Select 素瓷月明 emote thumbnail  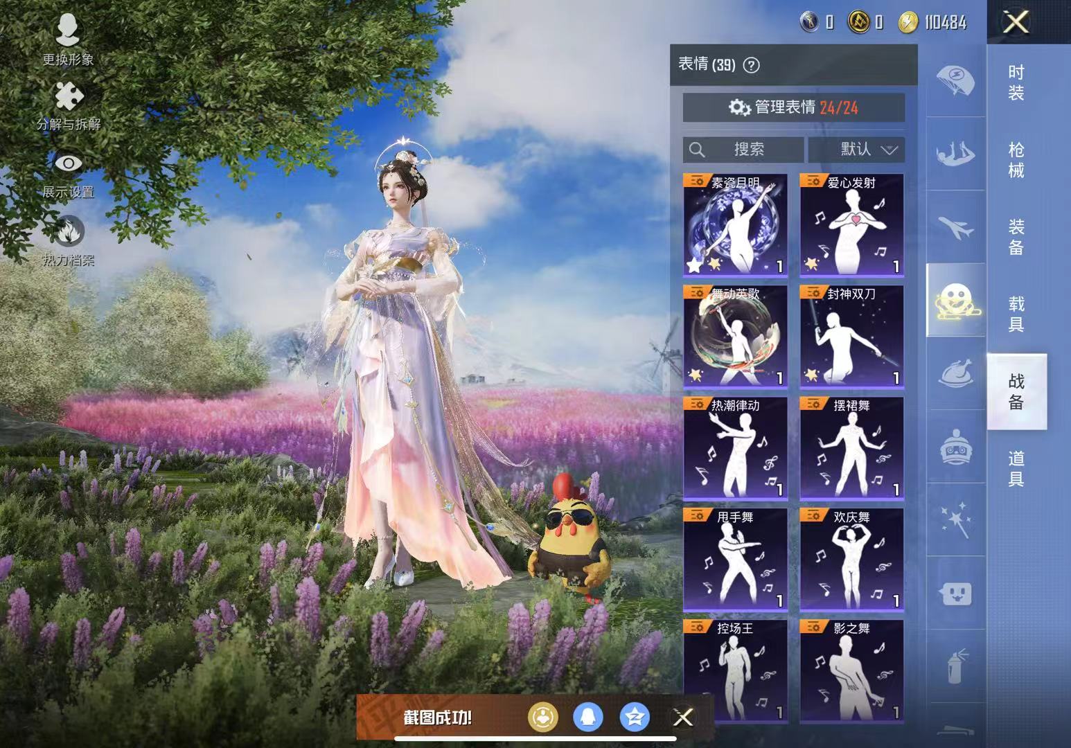pyautogui.click(x=735, y=225)
